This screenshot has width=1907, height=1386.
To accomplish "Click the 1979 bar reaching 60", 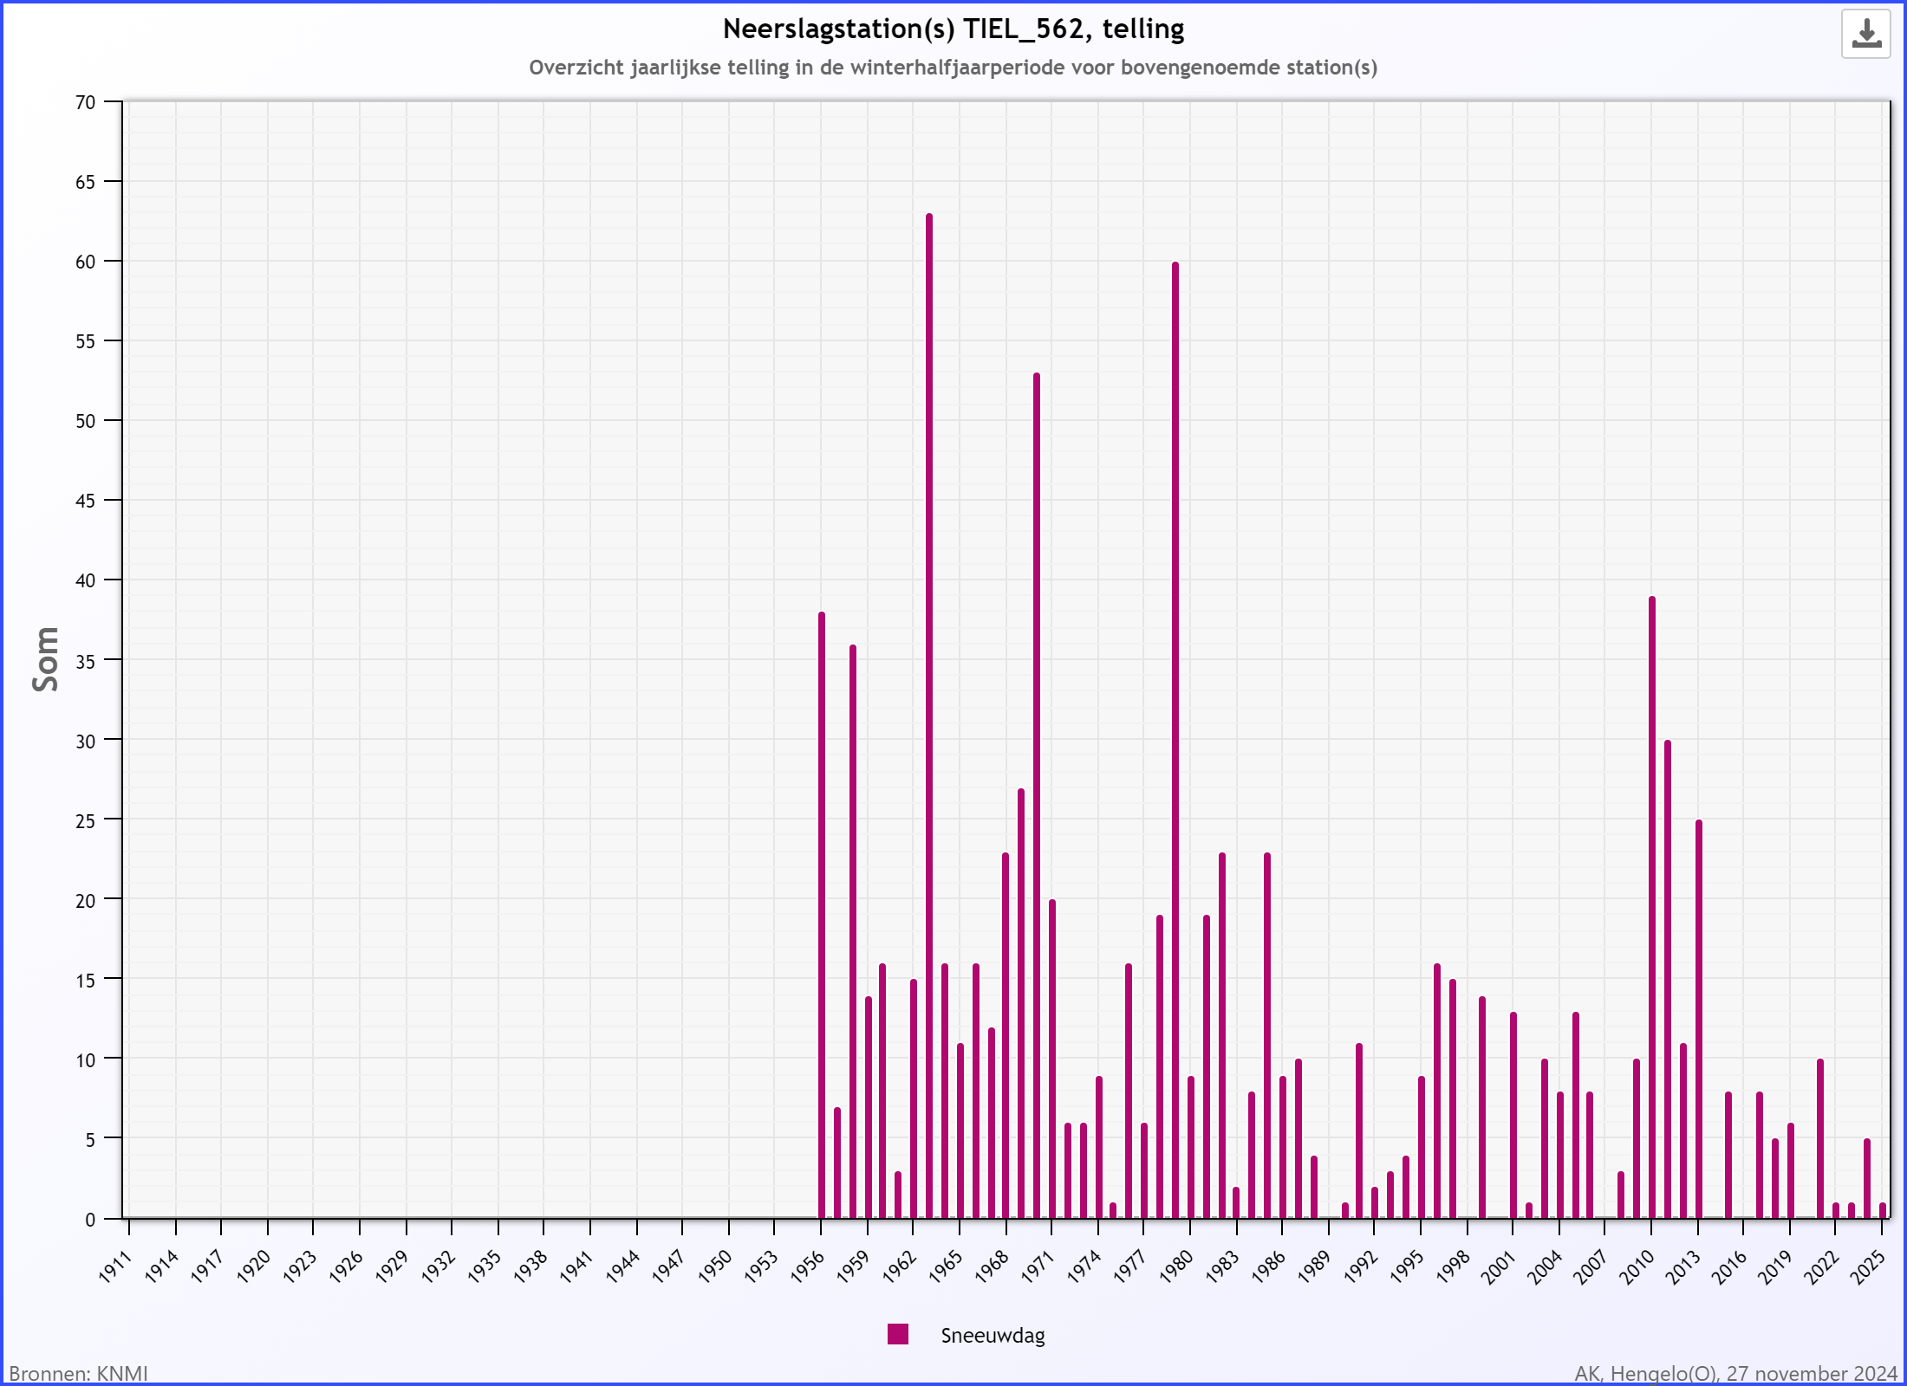I will [x=1175, y=740].
